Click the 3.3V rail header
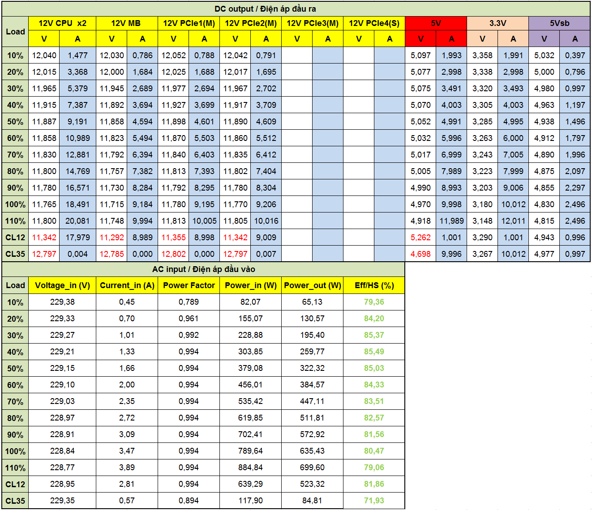Viewport: 592px width, 510px height. tap(498, 23)
